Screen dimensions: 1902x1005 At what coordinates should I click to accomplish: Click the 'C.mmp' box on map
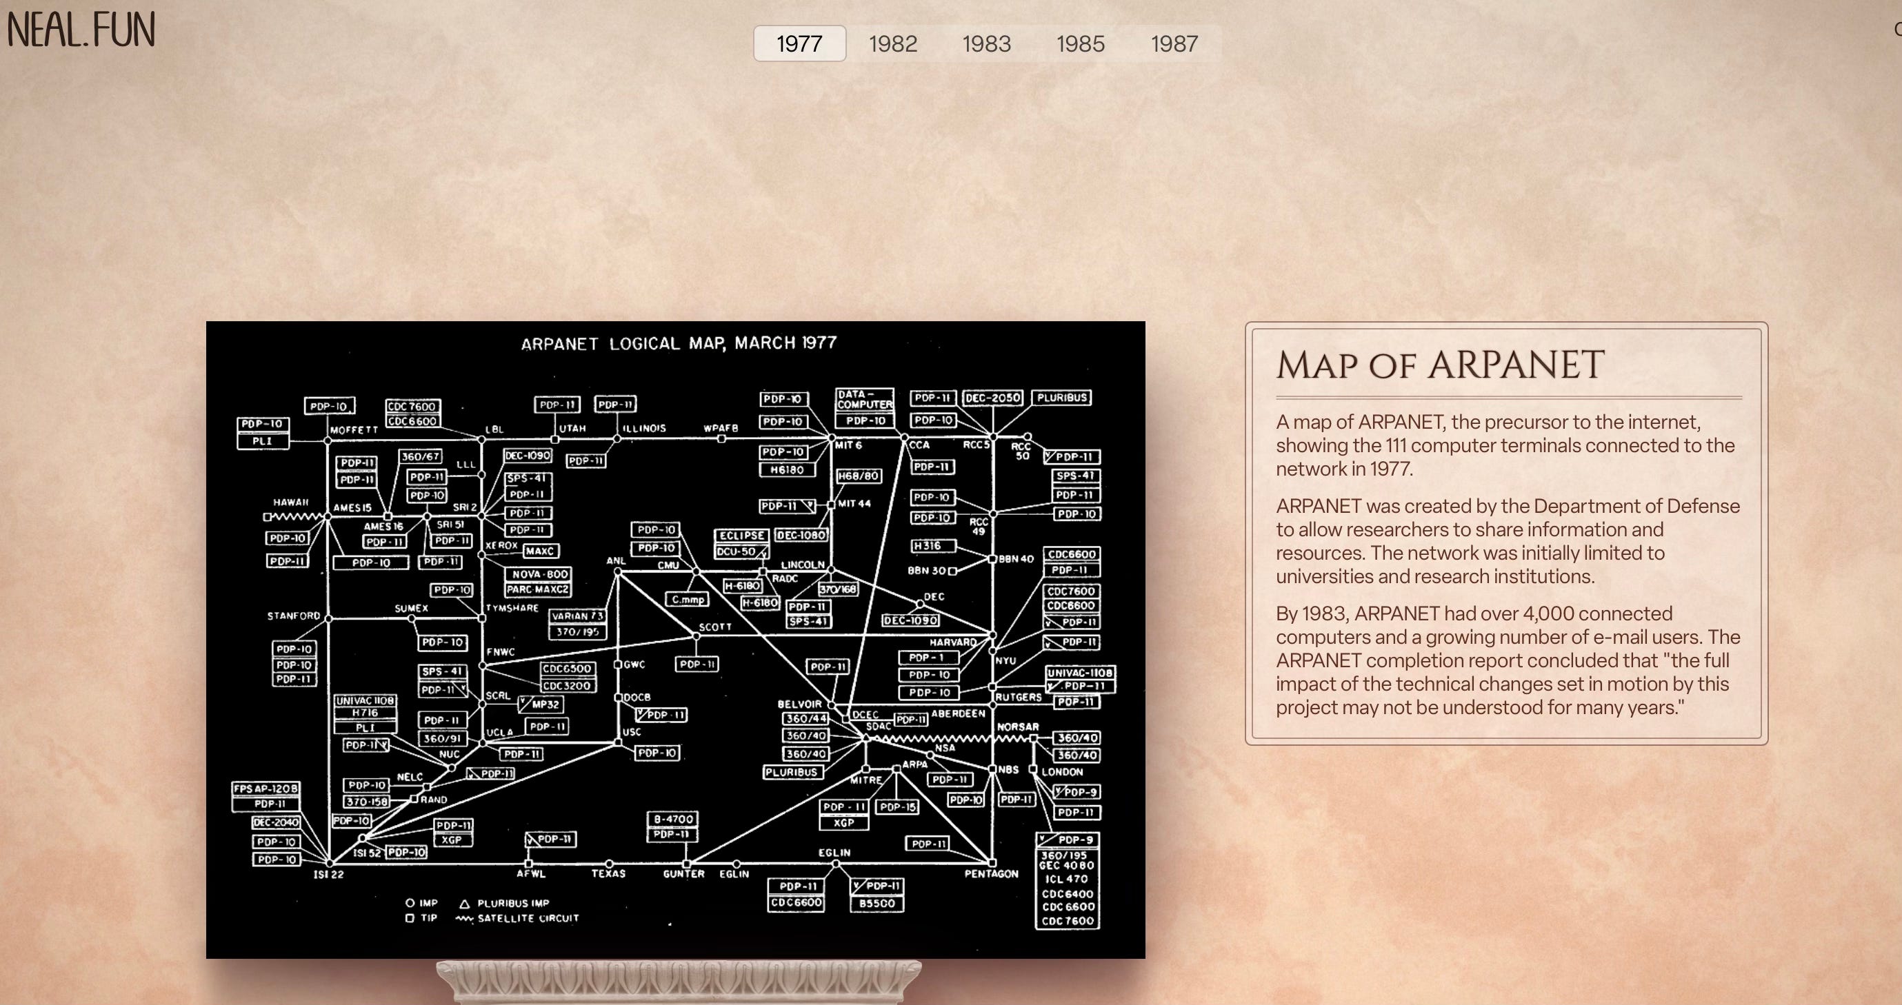coord(688,600)
